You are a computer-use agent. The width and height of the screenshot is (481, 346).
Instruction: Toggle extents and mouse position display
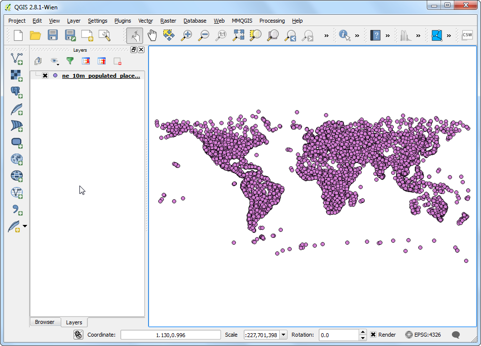point(78,335)
